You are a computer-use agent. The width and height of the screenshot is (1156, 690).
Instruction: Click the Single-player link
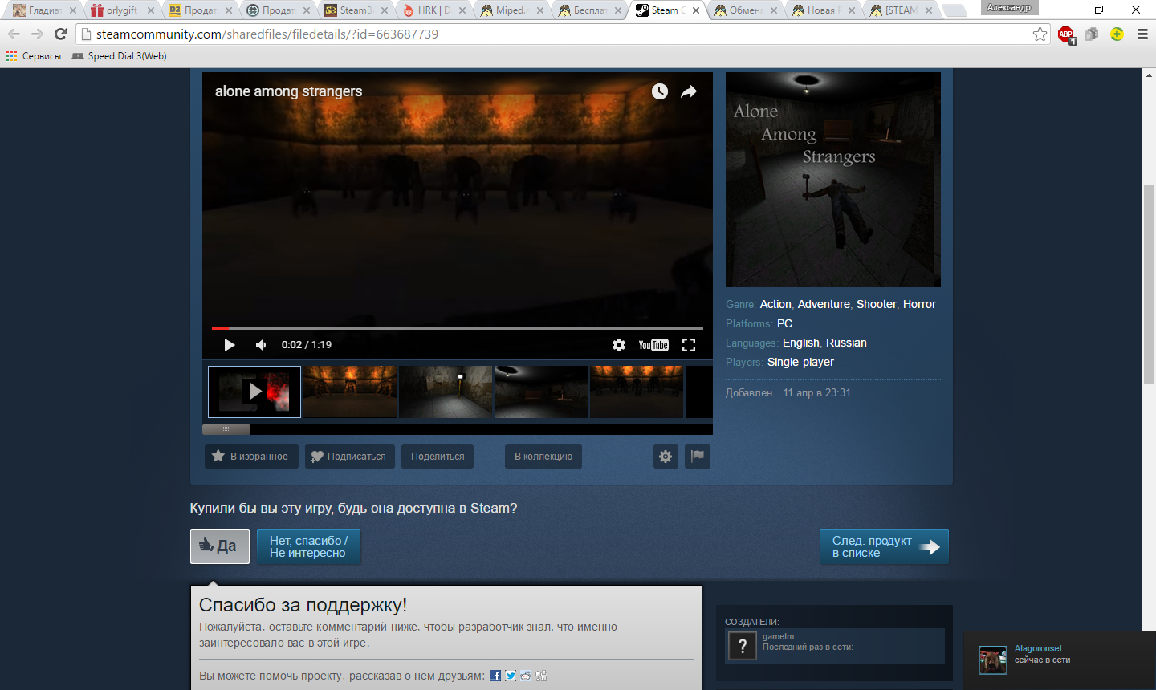(x=800, y=362)
